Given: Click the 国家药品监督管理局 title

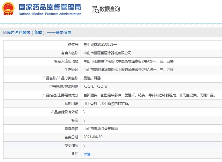Looking at the screenshot, I should 50,7.
